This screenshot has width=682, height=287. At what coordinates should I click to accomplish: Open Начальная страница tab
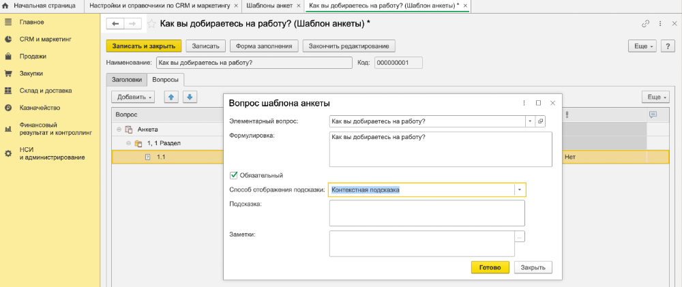(x=39, y=6)
